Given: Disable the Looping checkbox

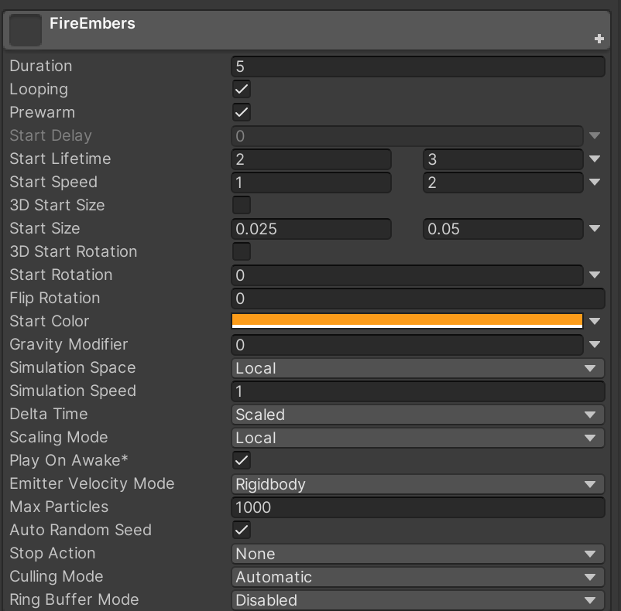Looking at the screenshot, I should coord(242,90).
